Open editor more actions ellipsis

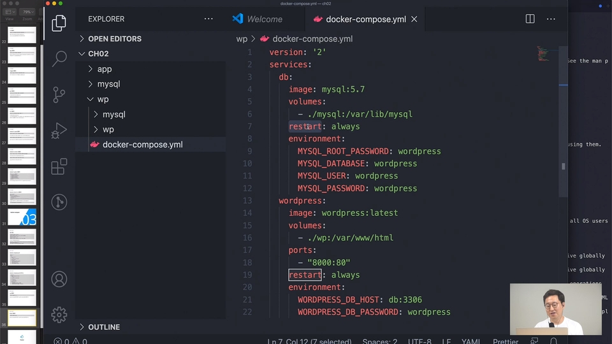[551, 18]
